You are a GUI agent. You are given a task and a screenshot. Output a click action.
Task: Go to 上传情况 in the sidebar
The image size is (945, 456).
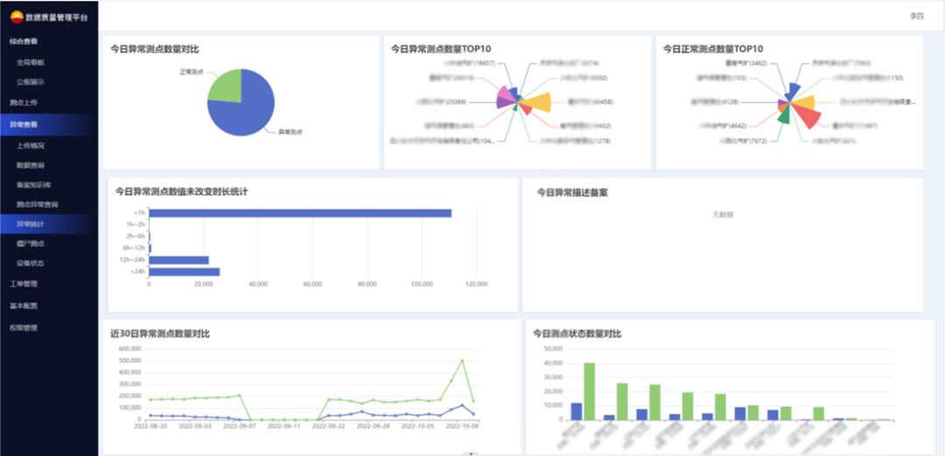point(31,145)
